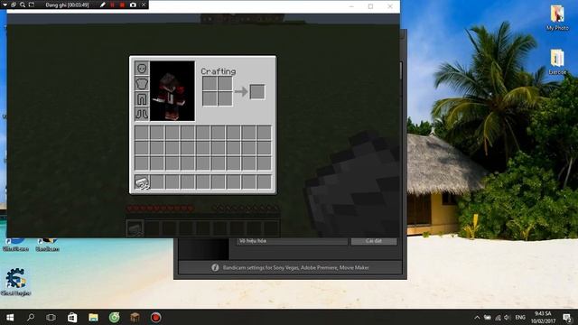
Task: Click the chestplate armor slot
Action: coord(142,84)
